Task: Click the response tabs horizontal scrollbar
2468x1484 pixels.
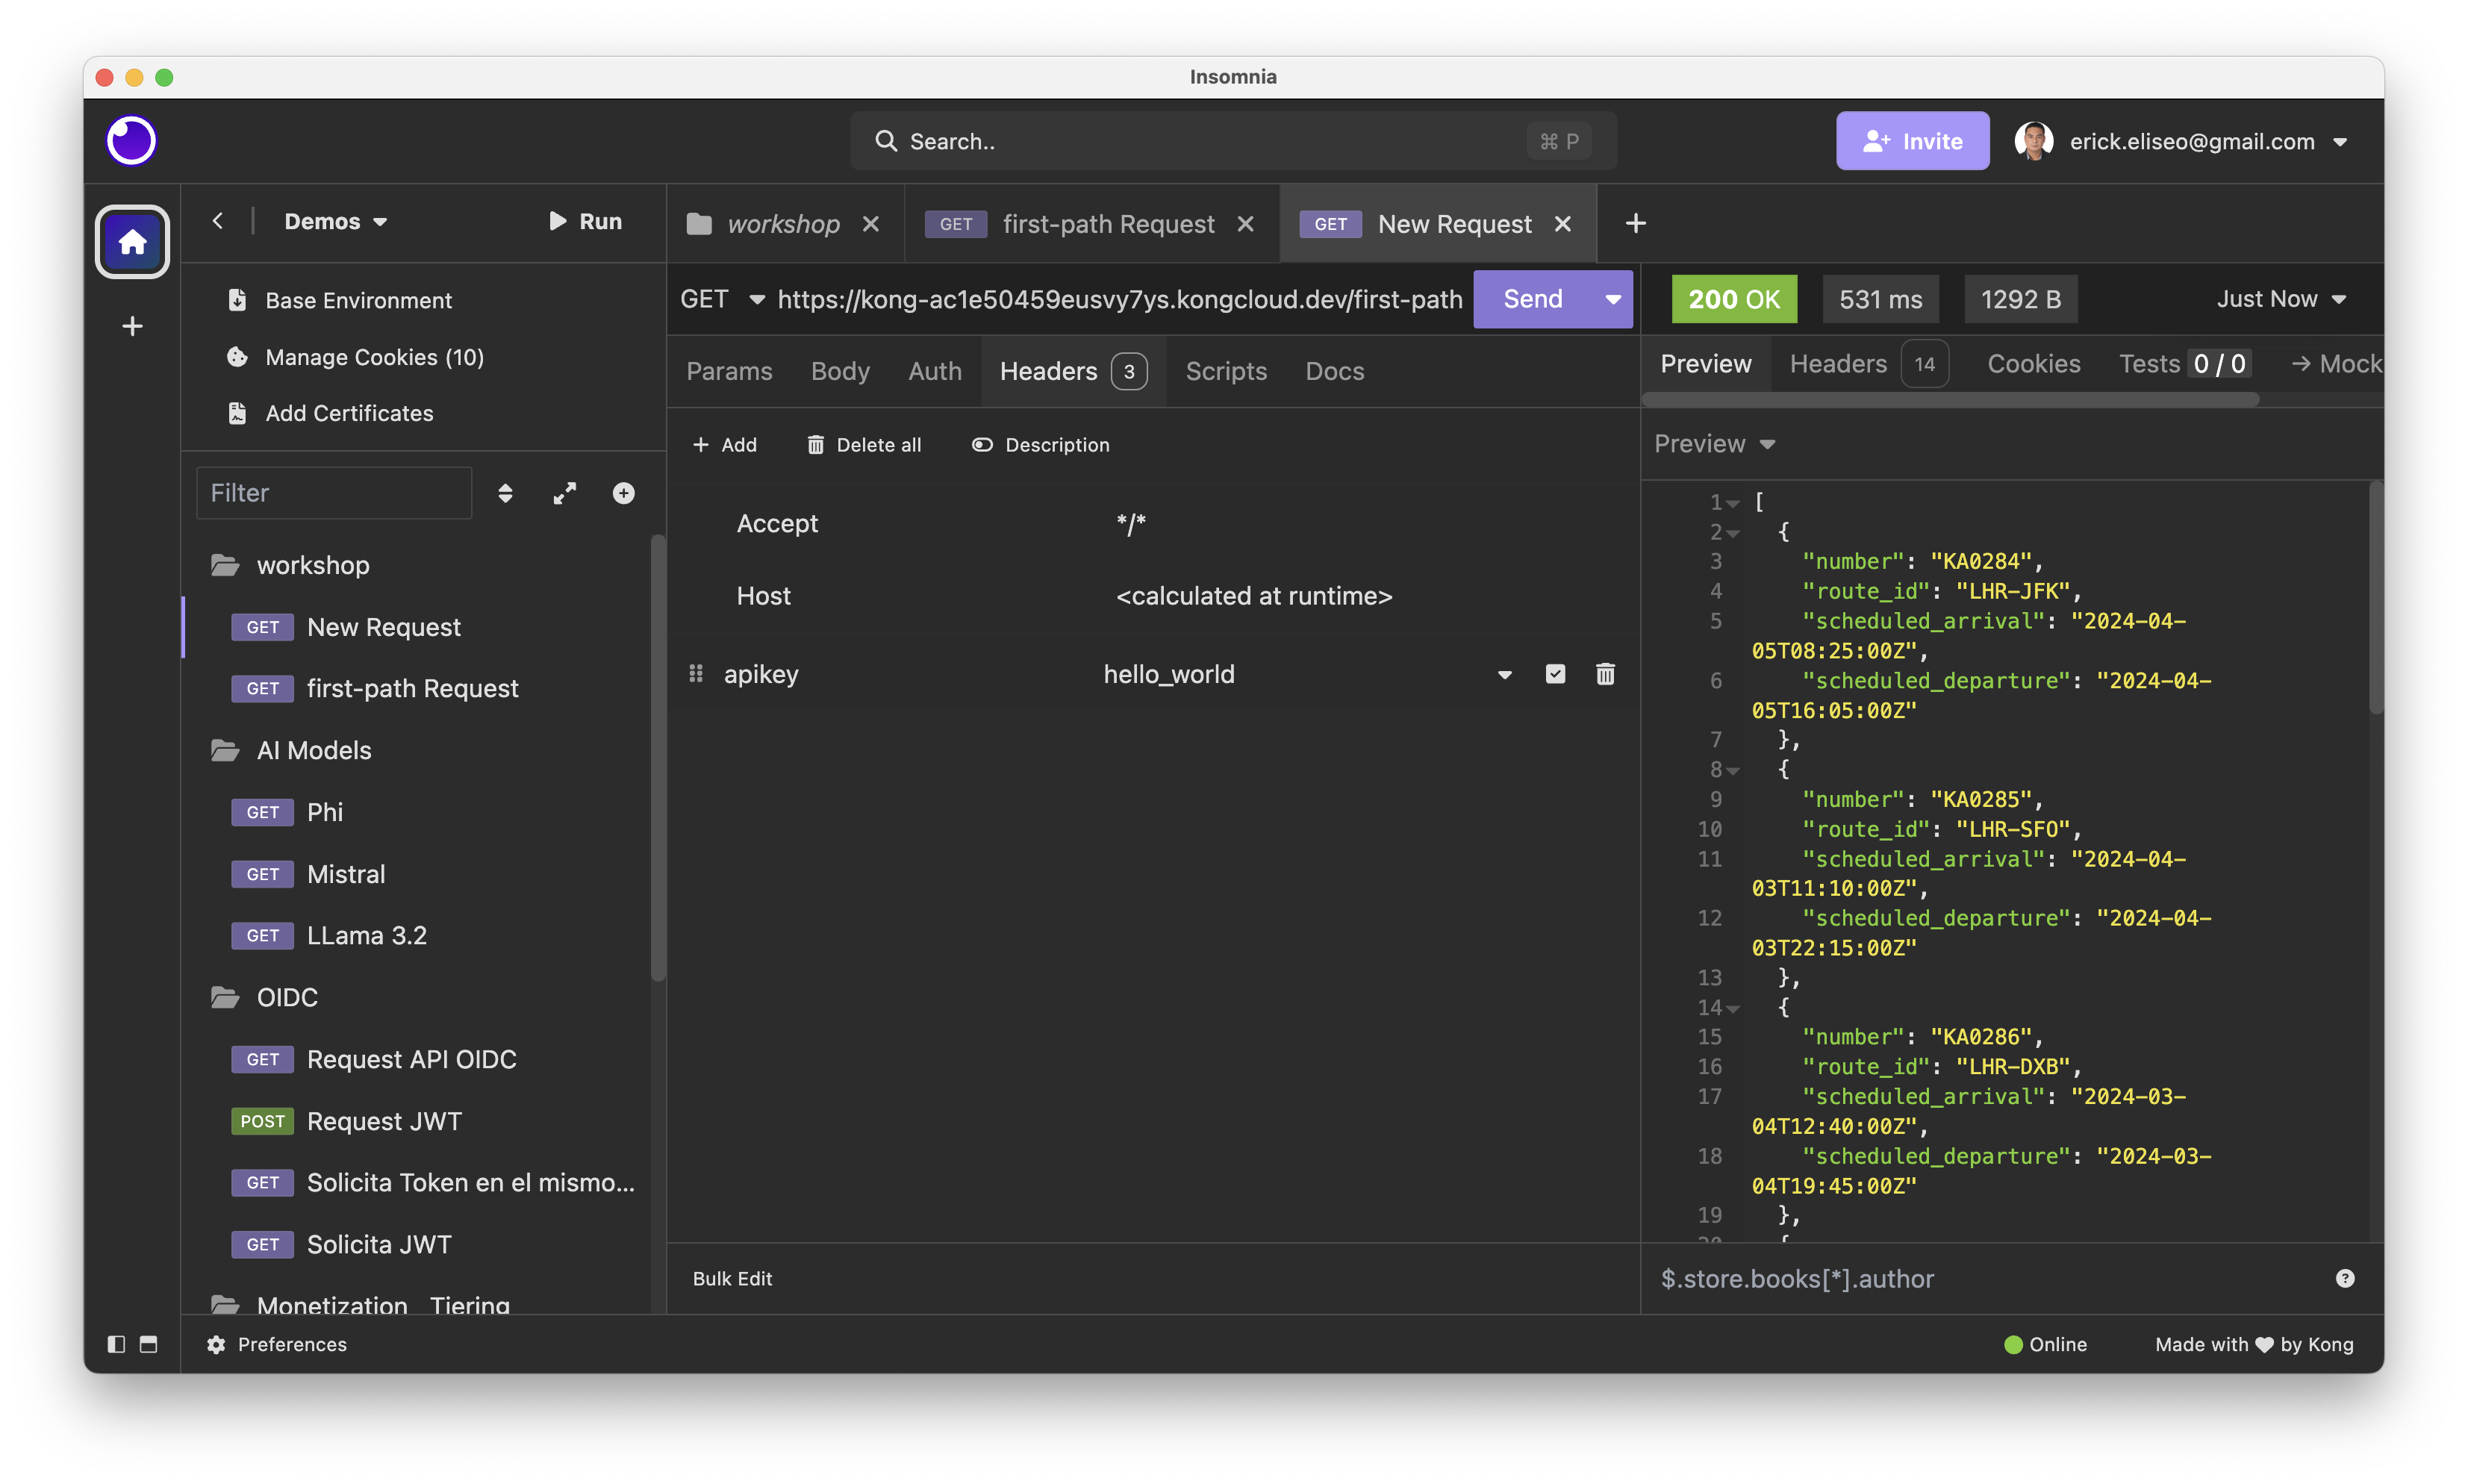Action: pos(1950,399)
